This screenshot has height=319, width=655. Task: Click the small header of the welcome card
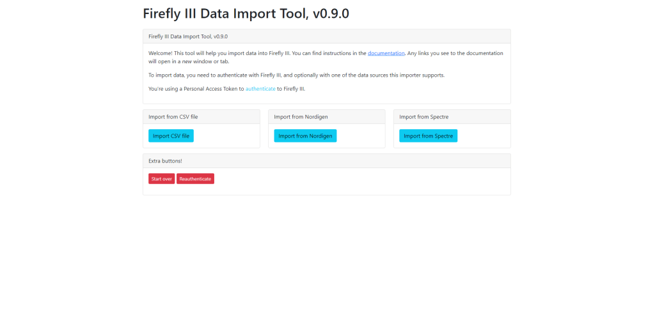point(188,36)
